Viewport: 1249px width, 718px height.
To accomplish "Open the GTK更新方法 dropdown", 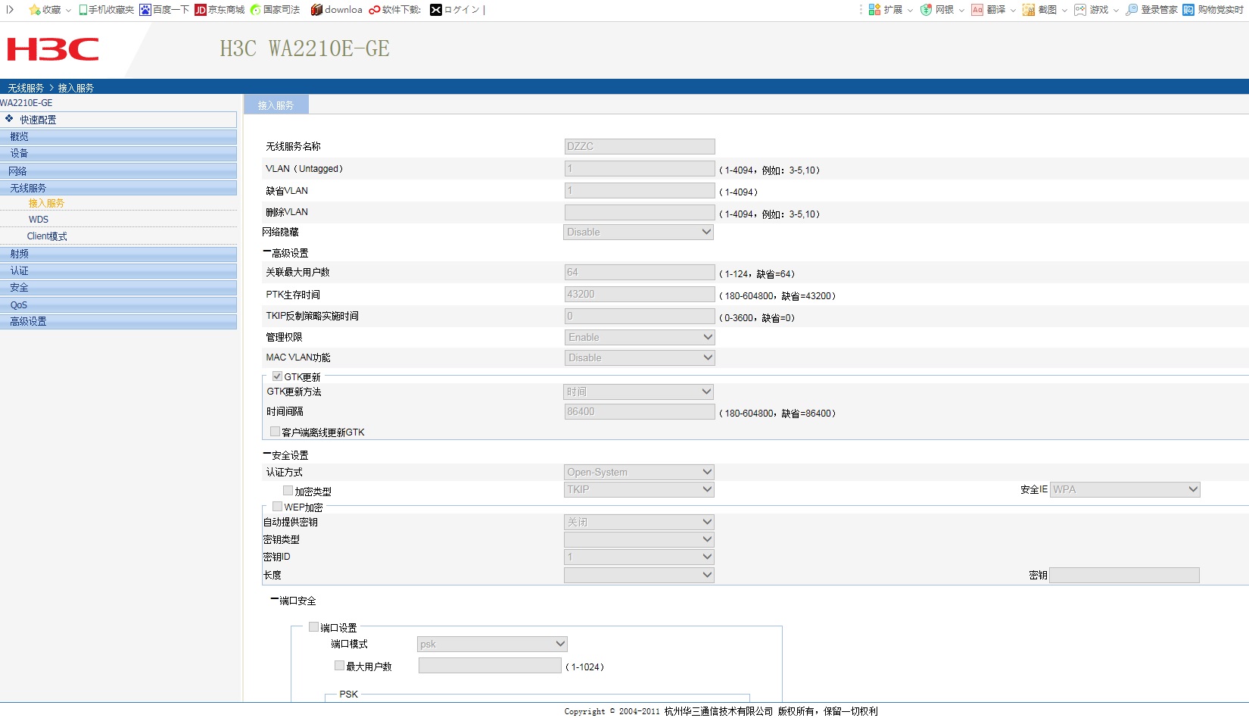I will (639, 392).
